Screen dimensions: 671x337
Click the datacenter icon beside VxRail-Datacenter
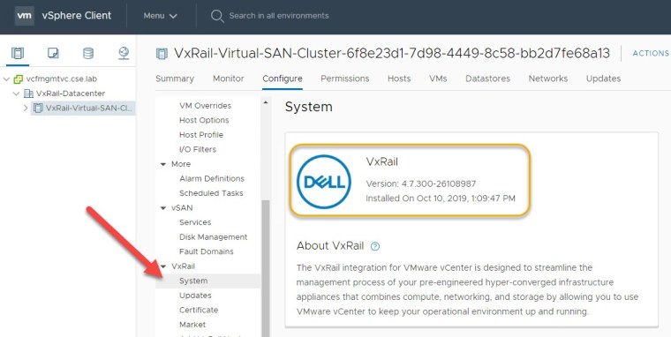[x=28, y=94]
